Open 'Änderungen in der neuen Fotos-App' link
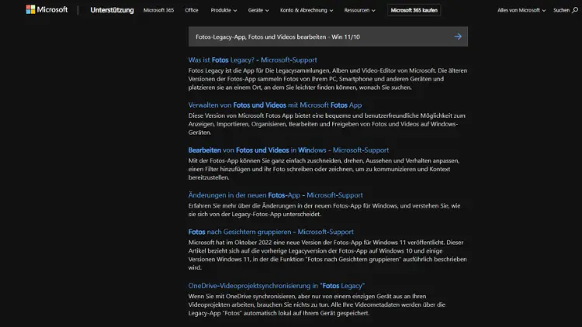582x327 pixels. tap(275, 195)
